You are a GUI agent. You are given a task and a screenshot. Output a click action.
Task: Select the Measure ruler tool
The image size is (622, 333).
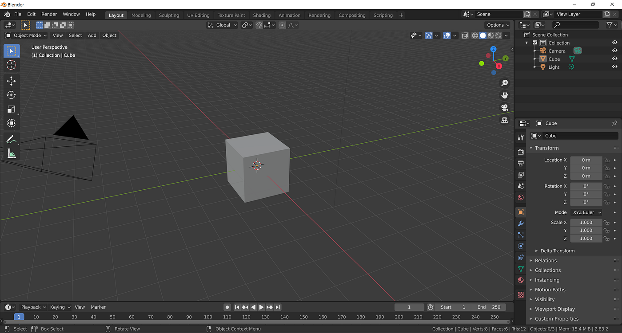pos(12,153)
